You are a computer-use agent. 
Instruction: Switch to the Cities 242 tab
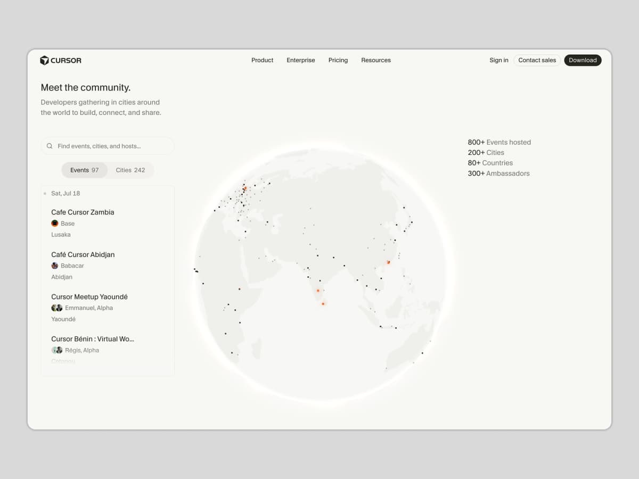130,170
